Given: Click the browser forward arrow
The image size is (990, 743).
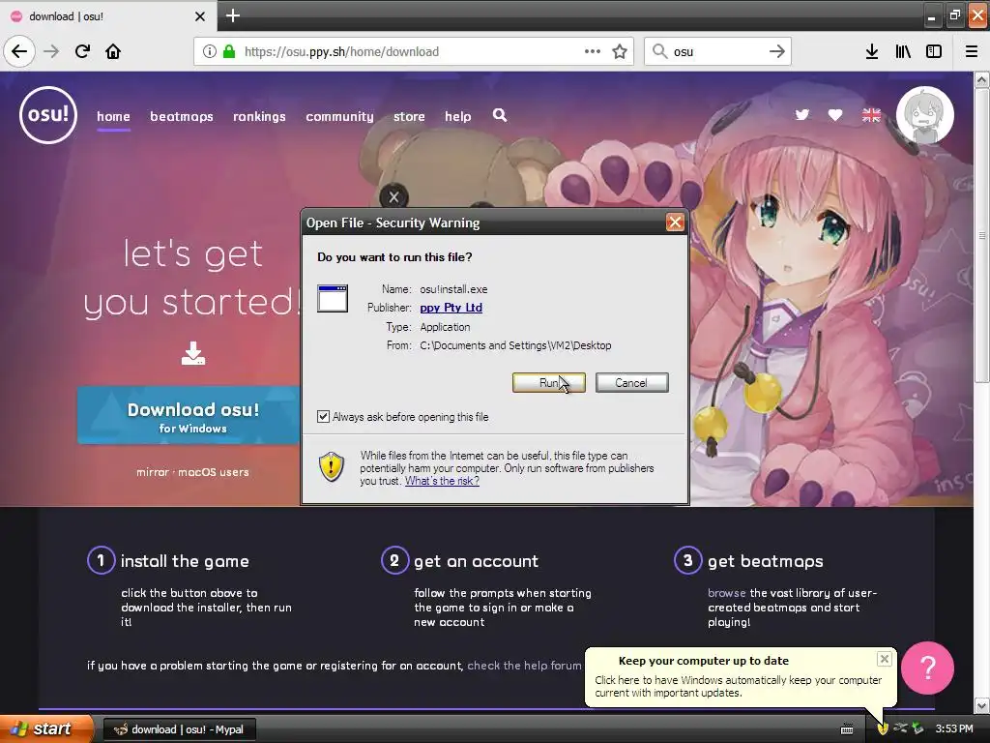Looking at the screenshot, I should tap(51, 52).
